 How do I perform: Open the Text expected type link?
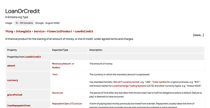[x=55, y=75]
